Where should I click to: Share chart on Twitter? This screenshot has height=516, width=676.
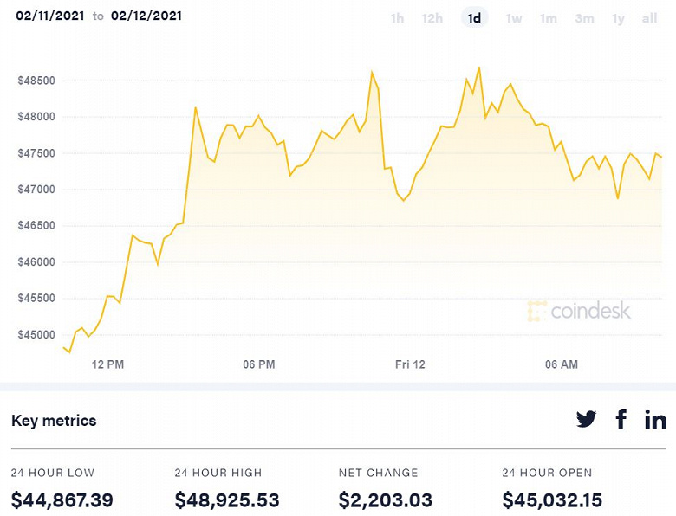[587, 420]
